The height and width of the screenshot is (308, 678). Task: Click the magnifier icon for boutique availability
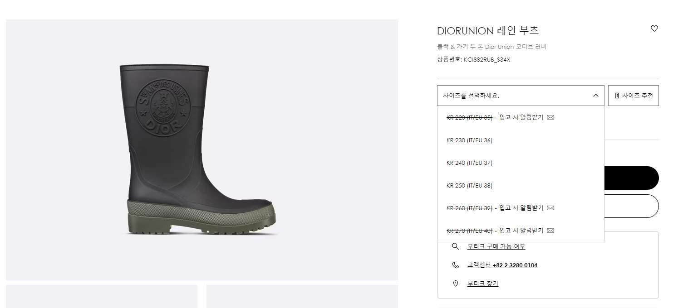click(x=456, y=246)
